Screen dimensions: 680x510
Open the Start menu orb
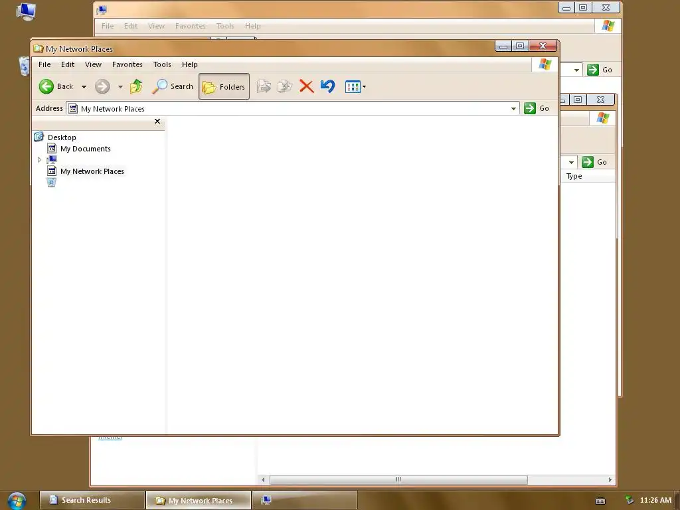click(x=17, y=501)
